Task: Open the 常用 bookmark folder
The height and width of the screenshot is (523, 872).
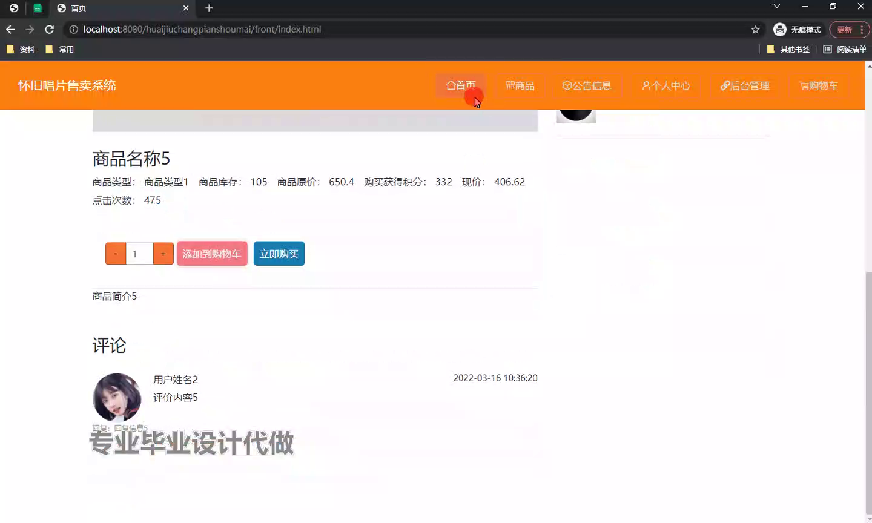Action: pos(59,49)
